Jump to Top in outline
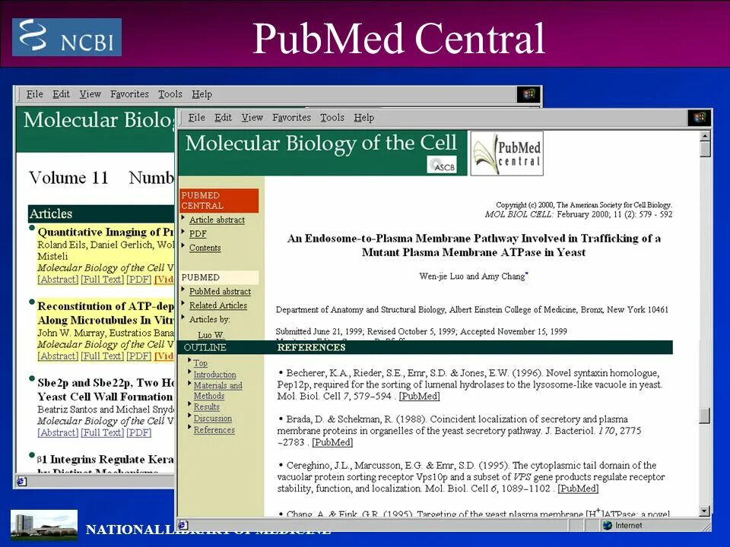Viewport: 730px width, 547px height. 200,363
